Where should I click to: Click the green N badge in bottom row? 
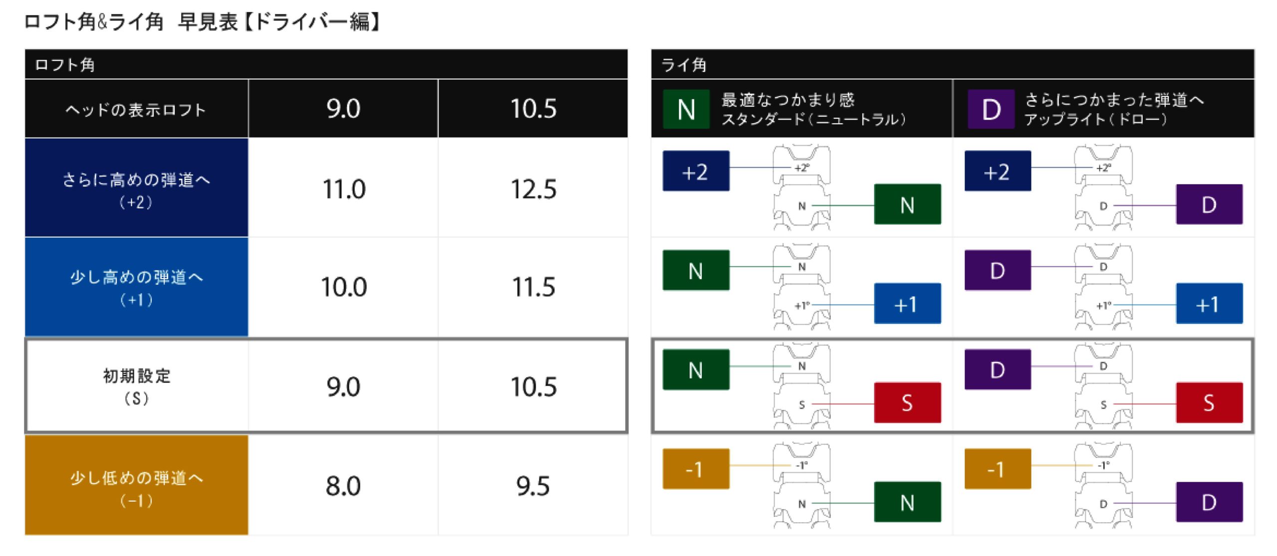[x=907, y=502]
